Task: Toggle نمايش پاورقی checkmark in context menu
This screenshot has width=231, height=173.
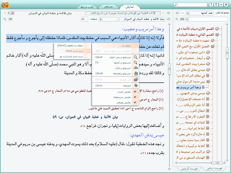Action: (135, 102)
